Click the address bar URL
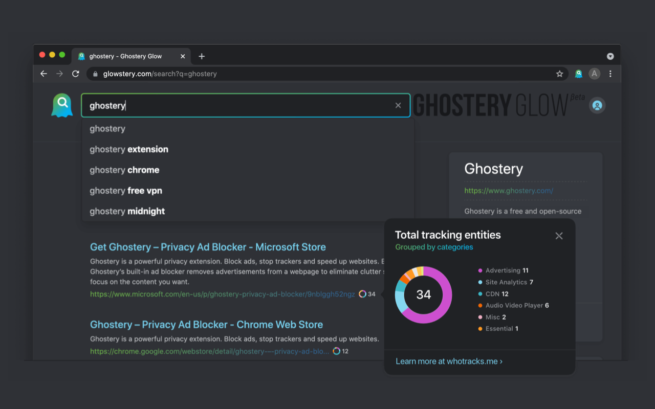This screenshot has width=655, height=409. [160, 74]
